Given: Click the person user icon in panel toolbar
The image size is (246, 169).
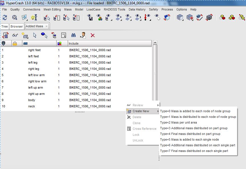Looking at the screenshot, I should point(83,36).
